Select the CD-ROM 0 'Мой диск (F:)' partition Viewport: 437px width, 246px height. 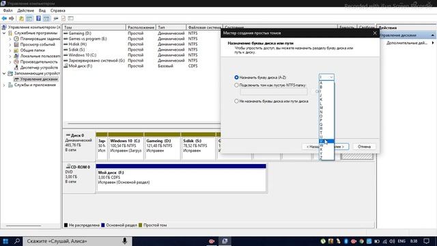coord(181,178)
